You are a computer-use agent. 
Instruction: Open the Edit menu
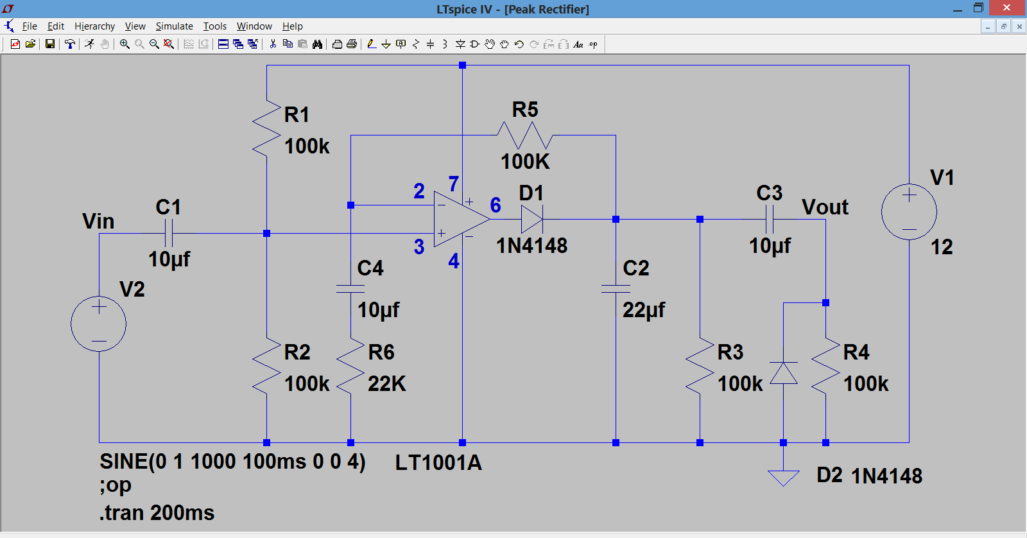[56, 26]
